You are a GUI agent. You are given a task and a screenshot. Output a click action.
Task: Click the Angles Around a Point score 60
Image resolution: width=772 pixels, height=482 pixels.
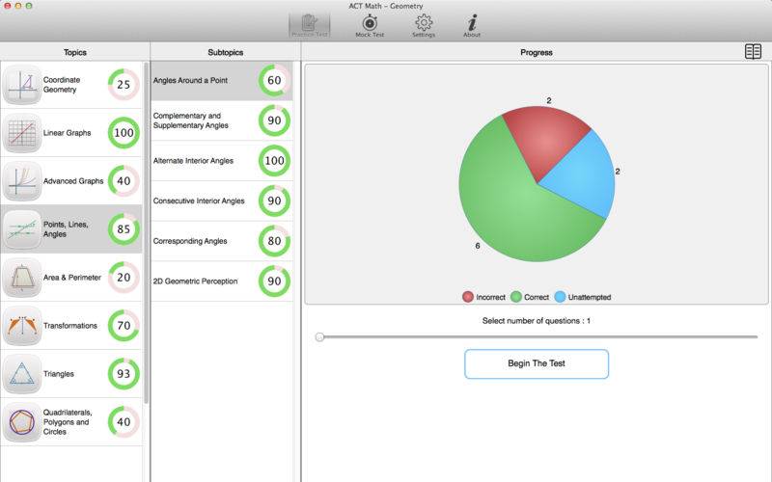274,80
